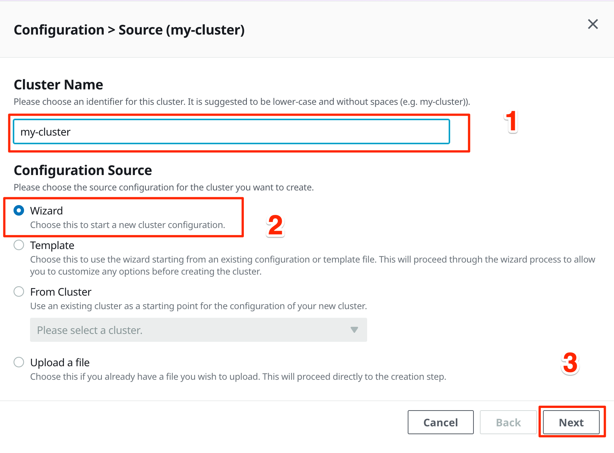Click the "Wizard" option label text
Viewport: 614px width, 453px height.
(46, 211)
